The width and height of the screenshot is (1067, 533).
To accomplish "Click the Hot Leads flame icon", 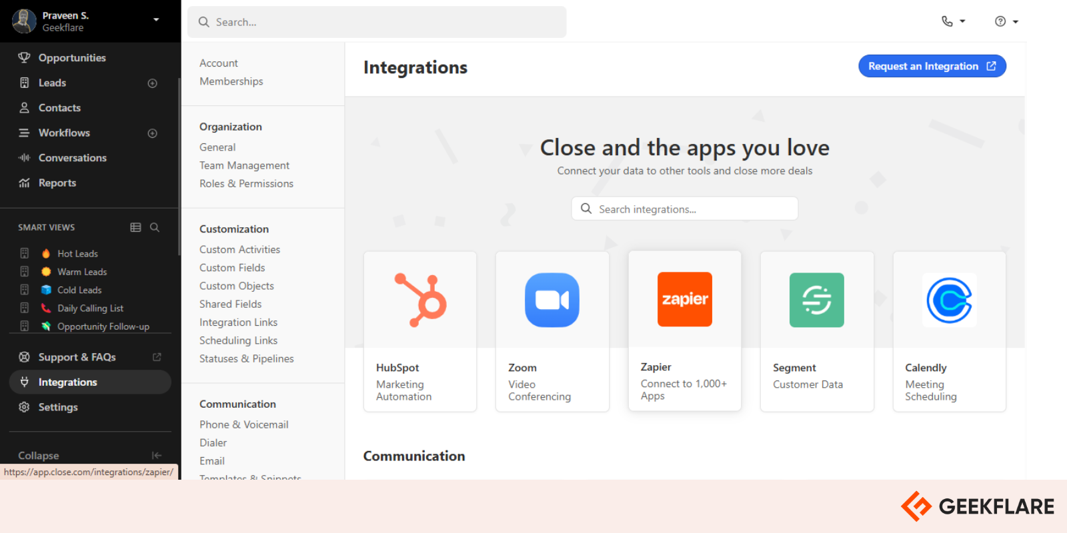I will click(46, 254).
